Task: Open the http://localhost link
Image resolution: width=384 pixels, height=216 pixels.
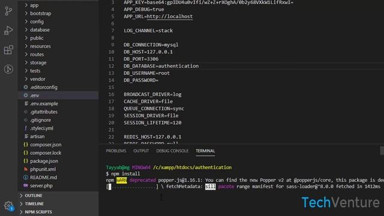Action: pyautogui.click(x=169, y=16)
